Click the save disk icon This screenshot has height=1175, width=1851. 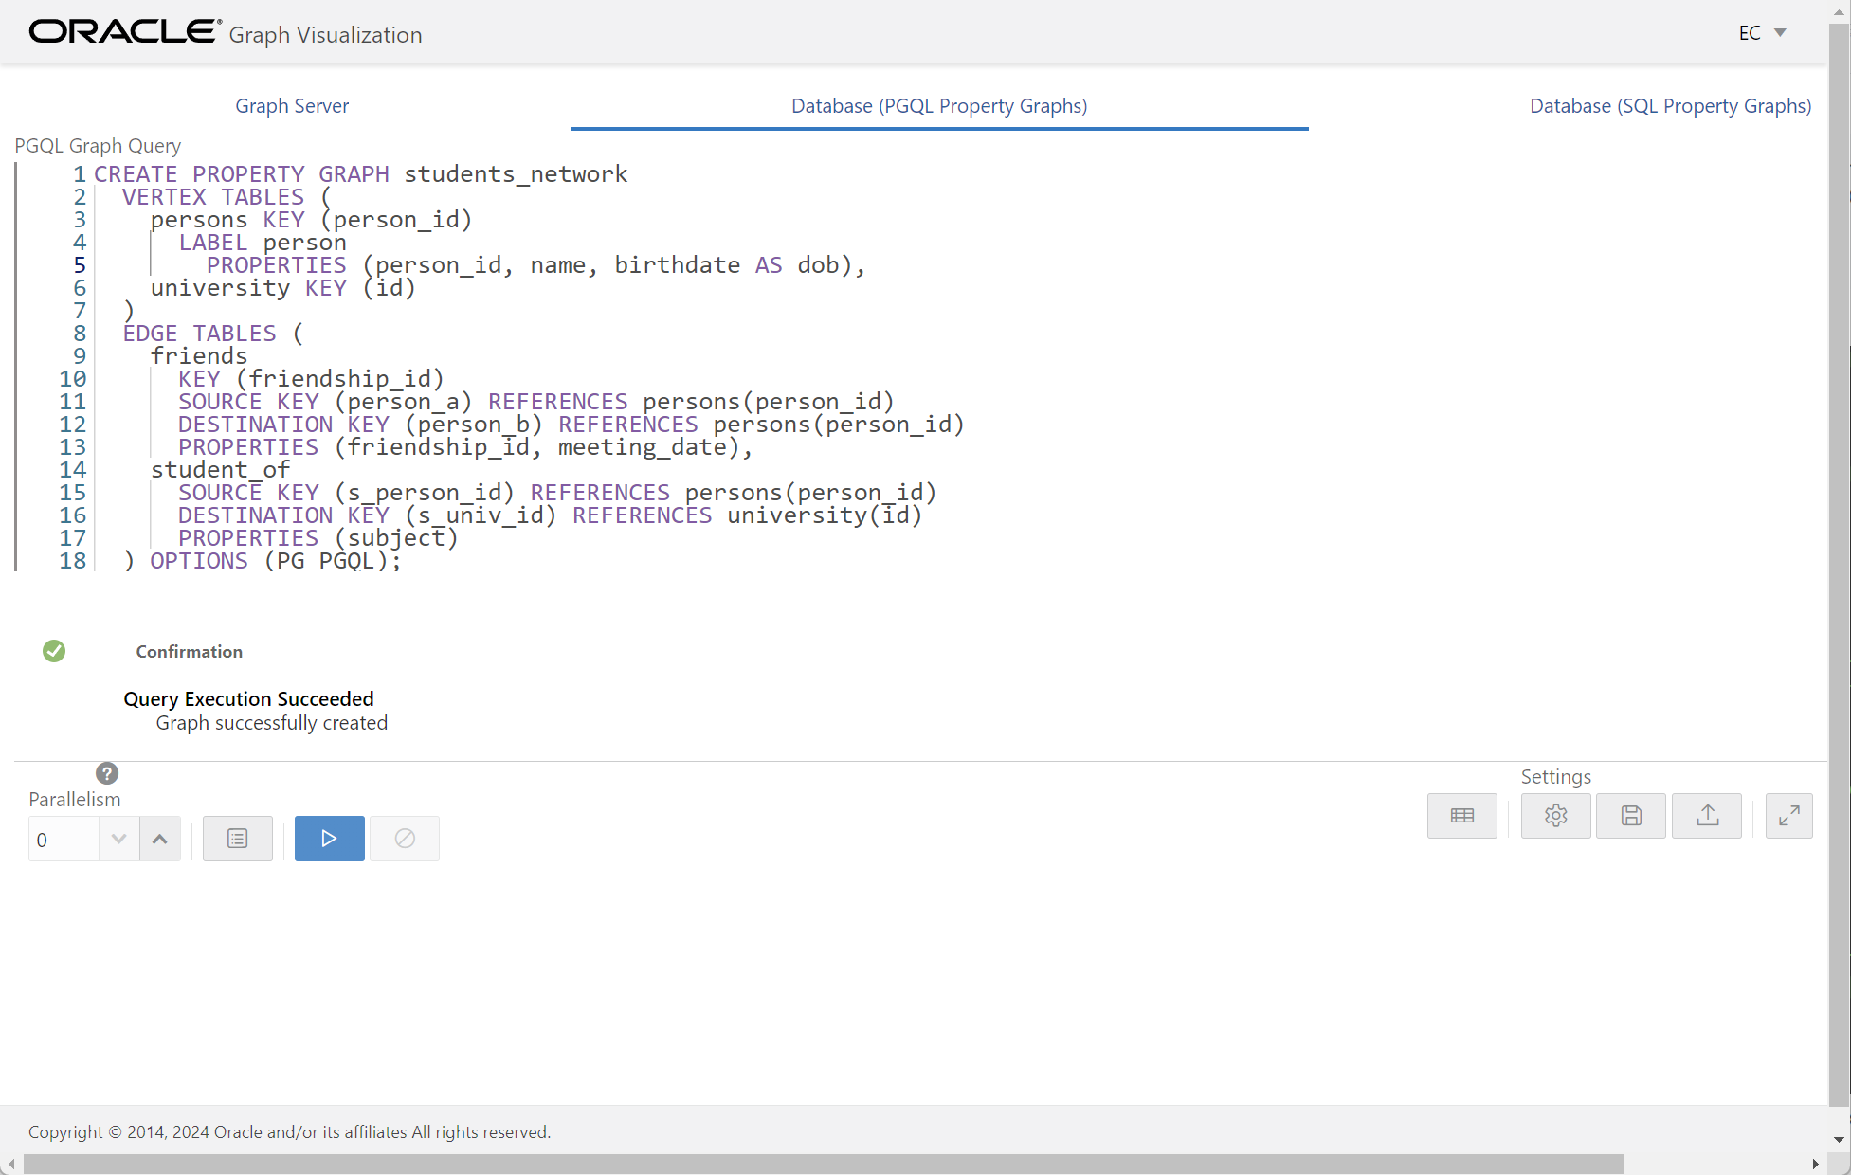coord(1630,816)
